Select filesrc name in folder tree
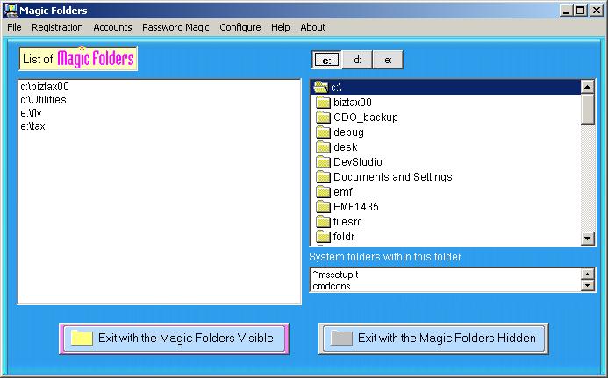 click(x=347, y=222)
